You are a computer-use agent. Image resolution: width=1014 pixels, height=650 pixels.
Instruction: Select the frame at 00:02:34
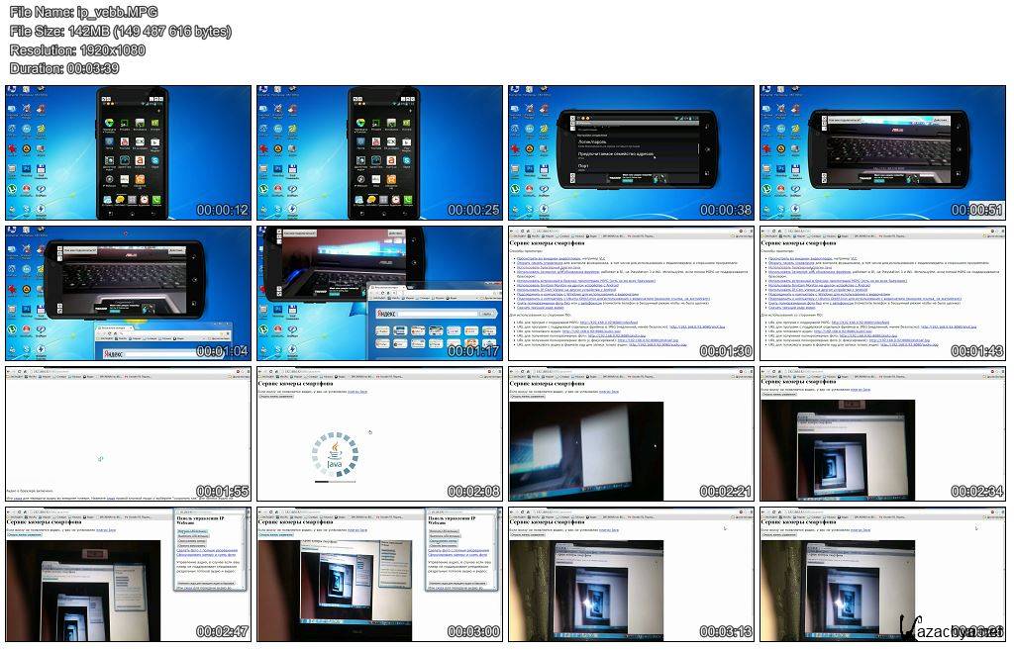882,432
